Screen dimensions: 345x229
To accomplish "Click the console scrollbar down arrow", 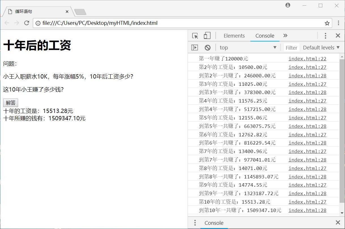I will point(342,213).
